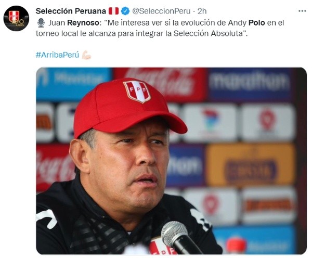The height and width of the screenshot is (258, 312).
Task: Open the tweet's three-dot more menu
Action: tap(302, 11)
